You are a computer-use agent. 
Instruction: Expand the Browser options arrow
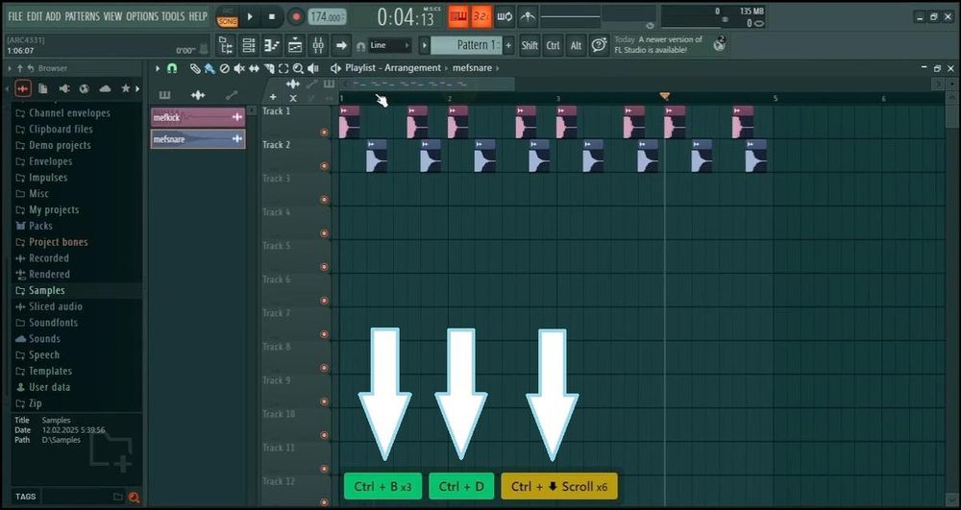[10, 68]
